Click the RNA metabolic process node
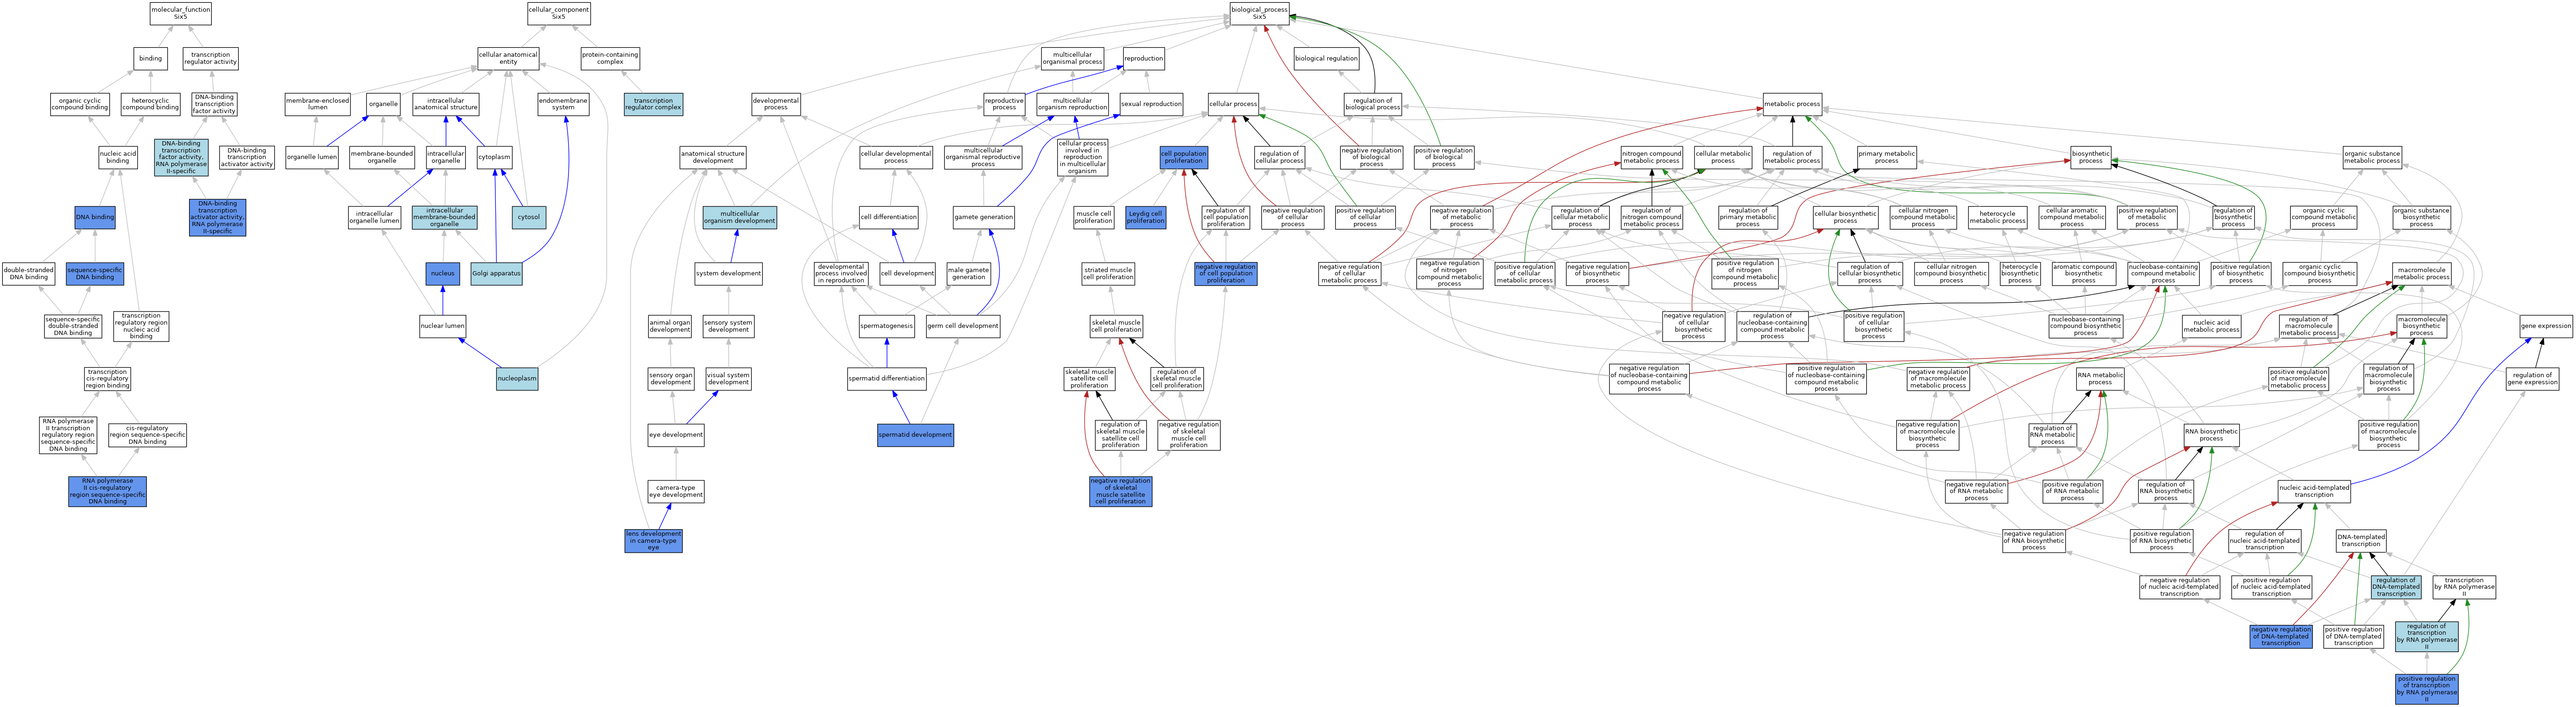The image size is (2576, 707). [x=2100, y=379]
